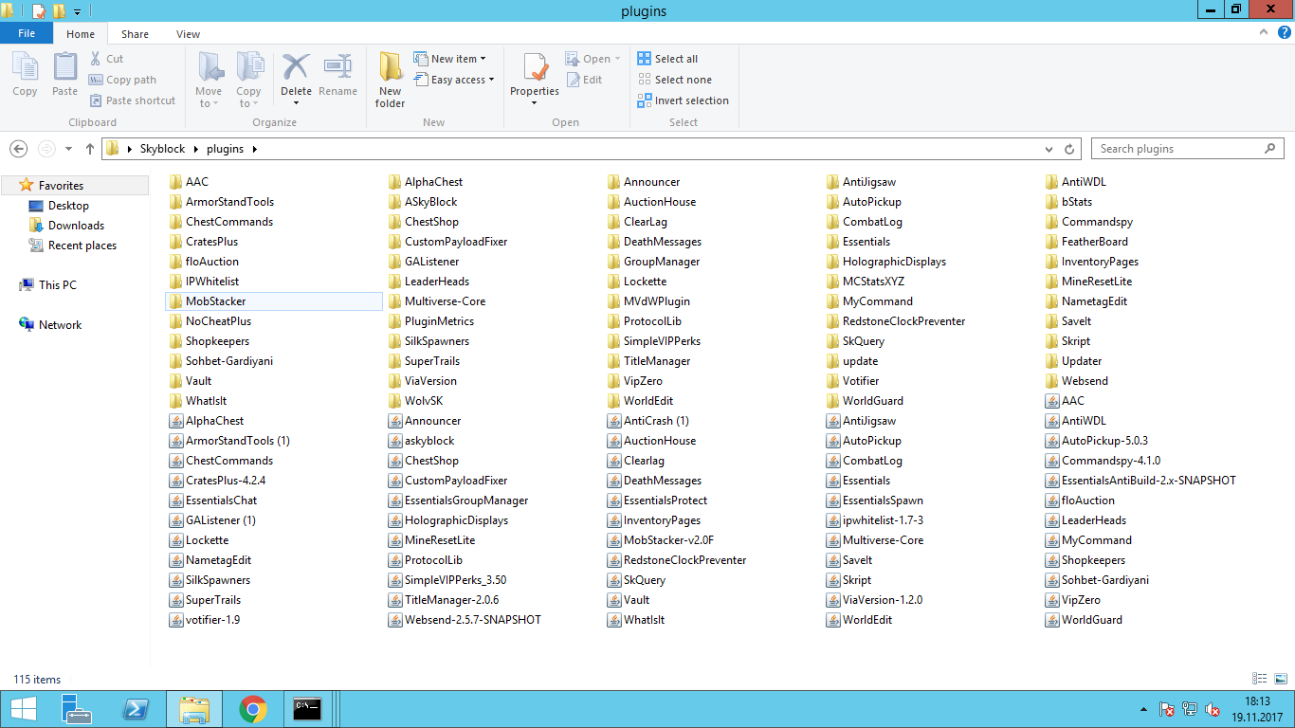Click the Forward navigation arrow
Screen dimensions: 1295x728
[x=46, y=149]
